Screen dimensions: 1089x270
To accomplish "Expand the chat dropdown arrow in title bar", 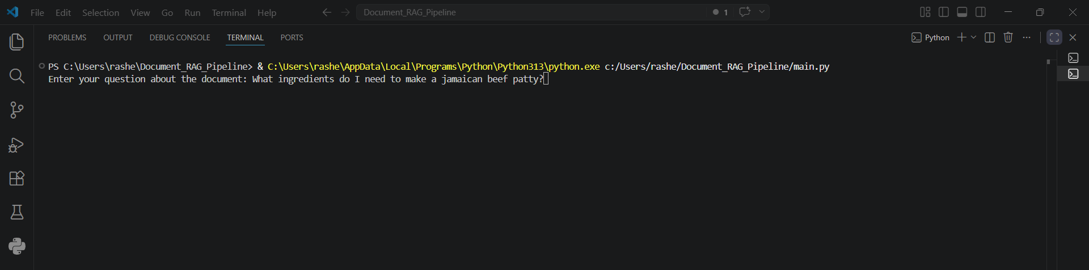I will (x=762, y=12).
